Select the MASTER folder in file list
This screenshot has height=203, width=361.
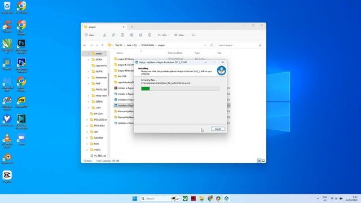click(x=122, y=76)
